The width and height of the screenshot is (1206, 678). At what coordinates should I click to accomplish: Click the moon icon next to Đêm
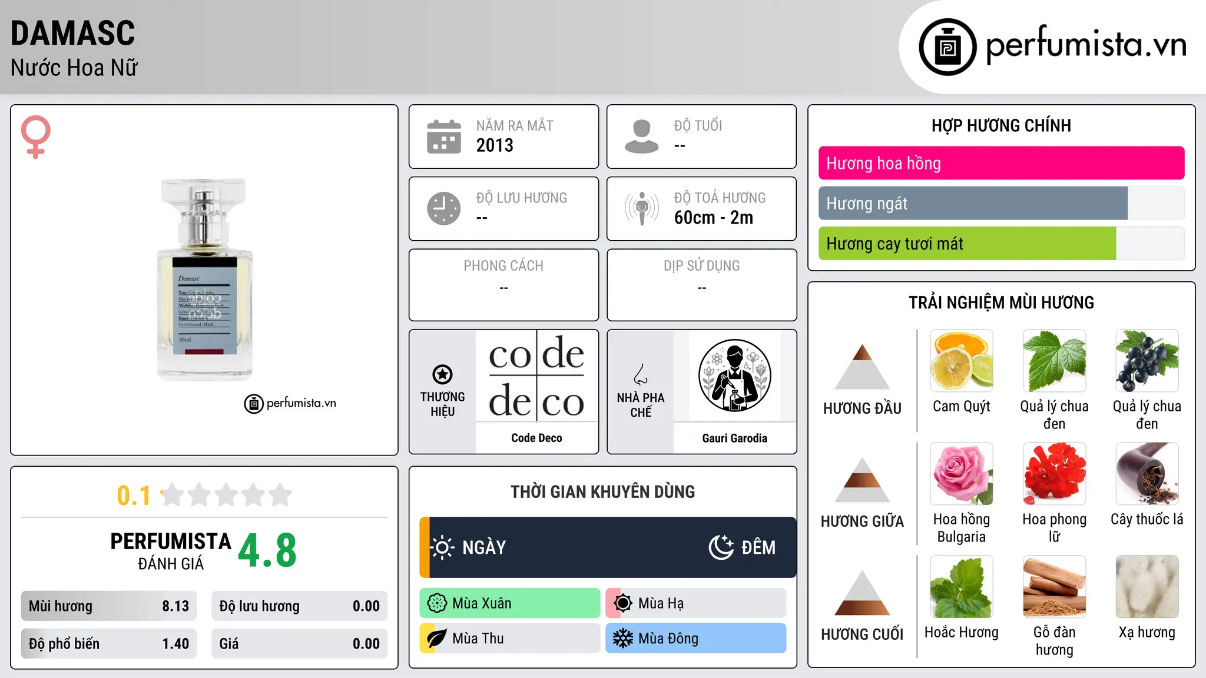[721, 547]
